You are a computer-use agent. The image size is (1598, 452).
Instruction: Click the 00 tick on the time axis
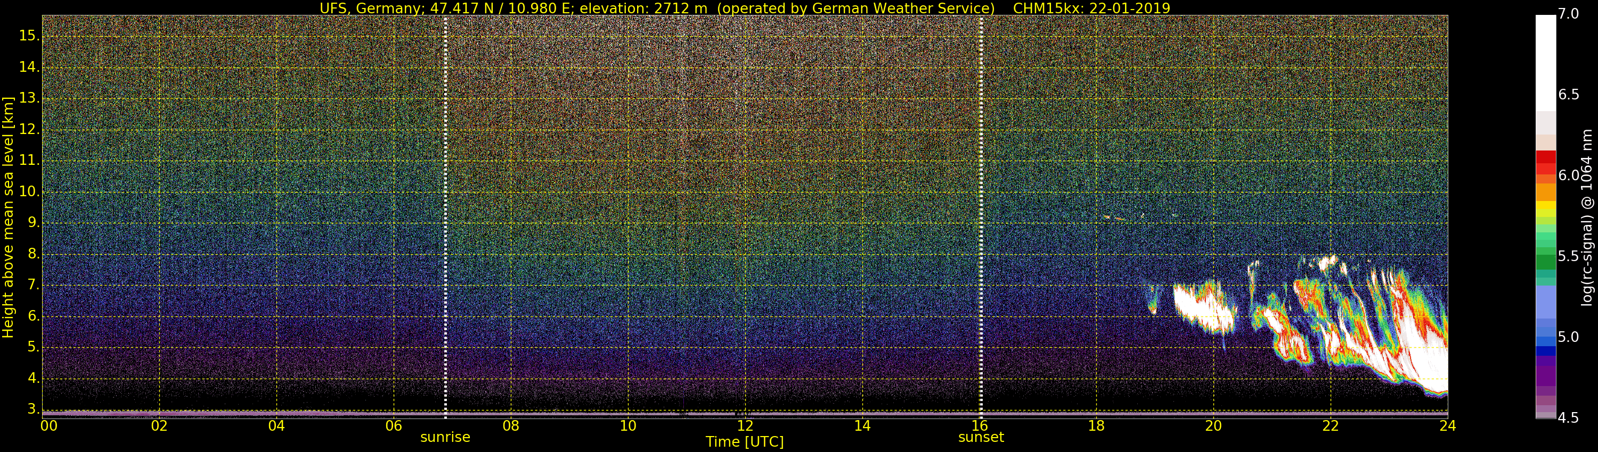(49, 426)
